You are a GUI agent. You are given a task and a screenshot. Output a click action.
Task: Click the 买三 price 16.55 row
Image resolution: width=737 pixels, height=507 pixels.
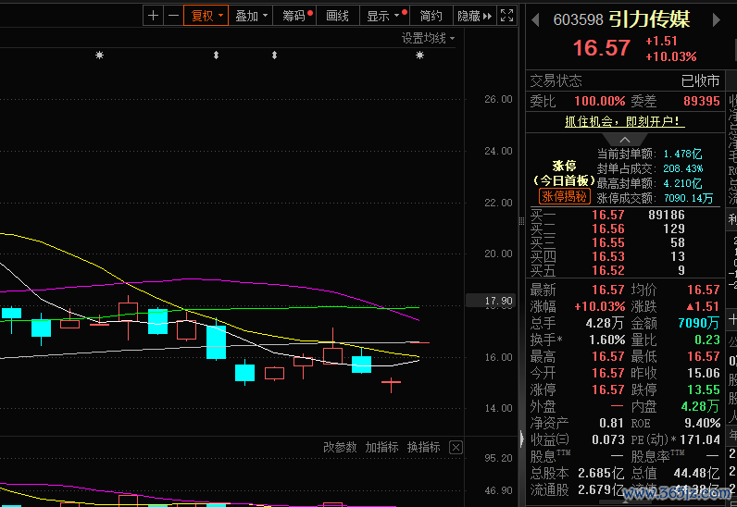625,243
